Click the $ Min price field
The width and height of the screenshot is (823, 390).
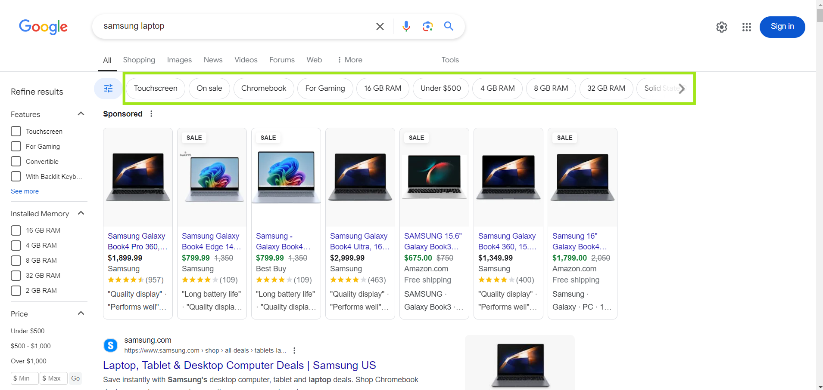click(25, 378)
